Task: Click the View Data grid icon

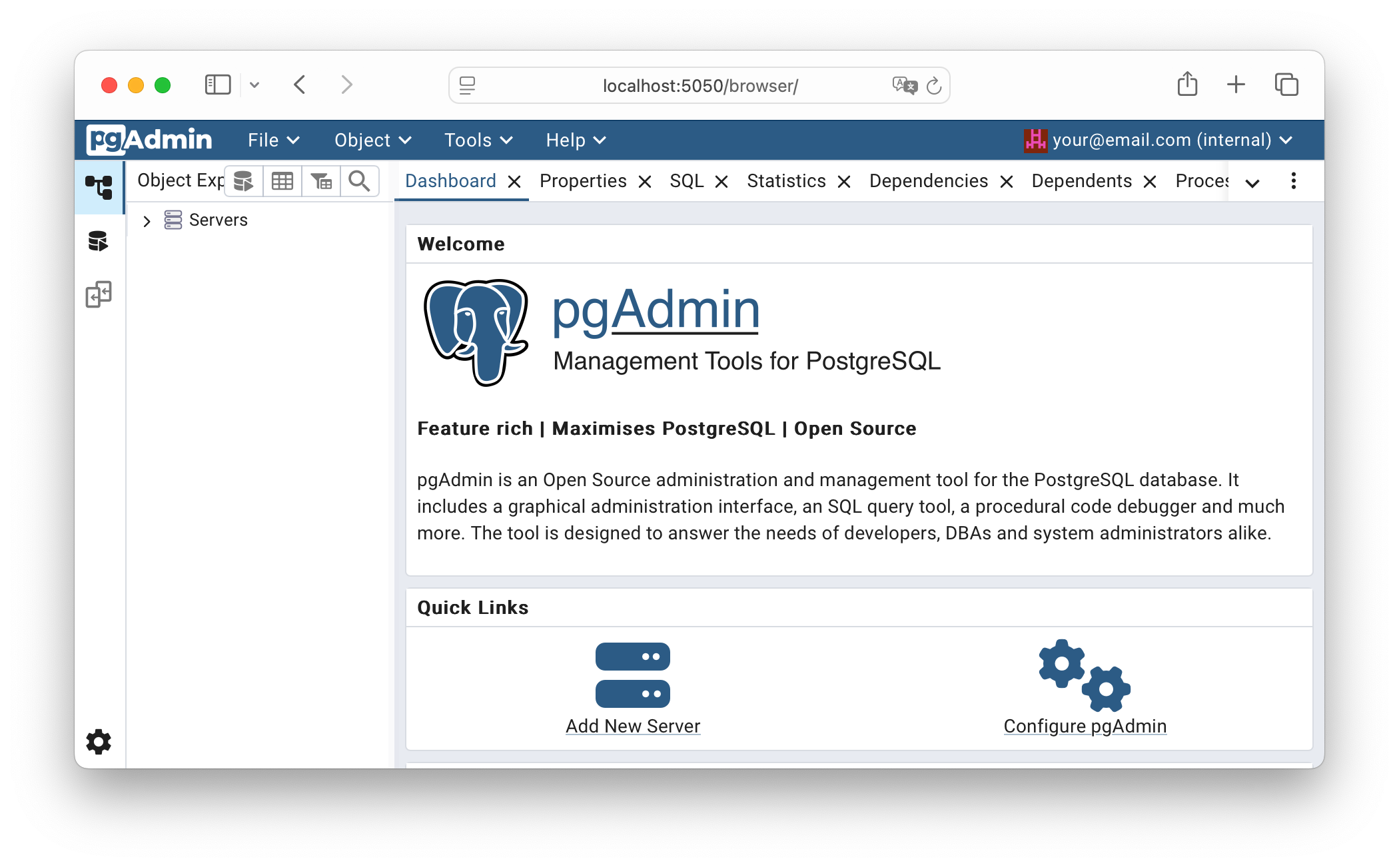Action: 282,180
